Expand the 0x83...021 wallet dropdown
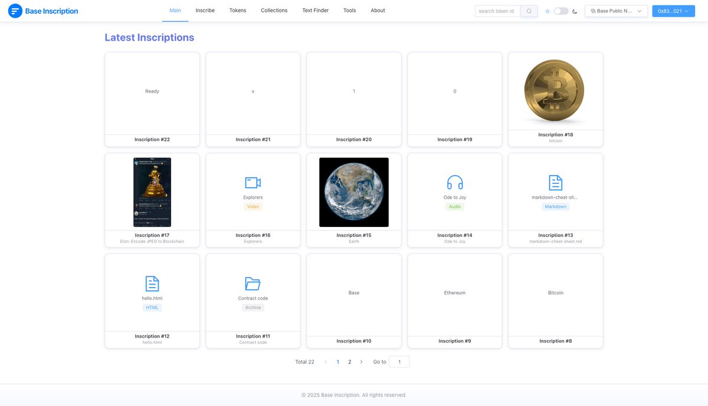 673,11
